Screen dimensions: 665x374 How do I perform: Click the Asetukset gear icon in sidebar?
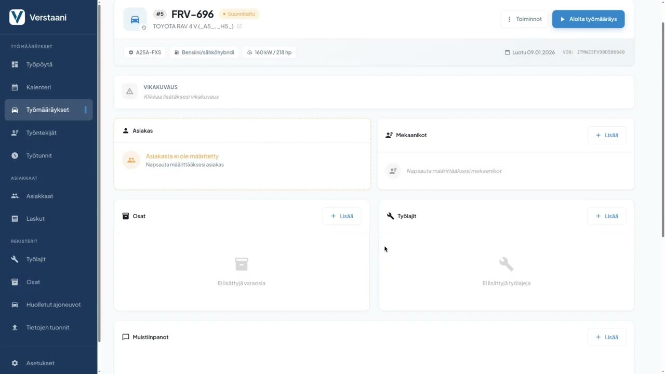point(15,363)
